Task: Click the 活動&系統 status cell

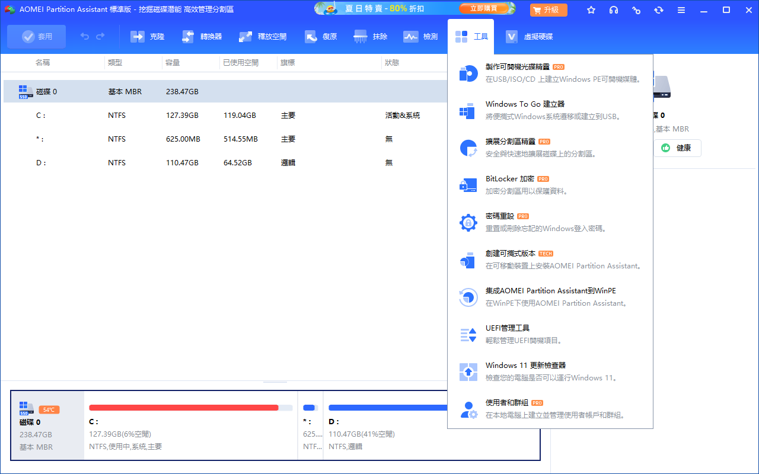Action: point(403,116)
